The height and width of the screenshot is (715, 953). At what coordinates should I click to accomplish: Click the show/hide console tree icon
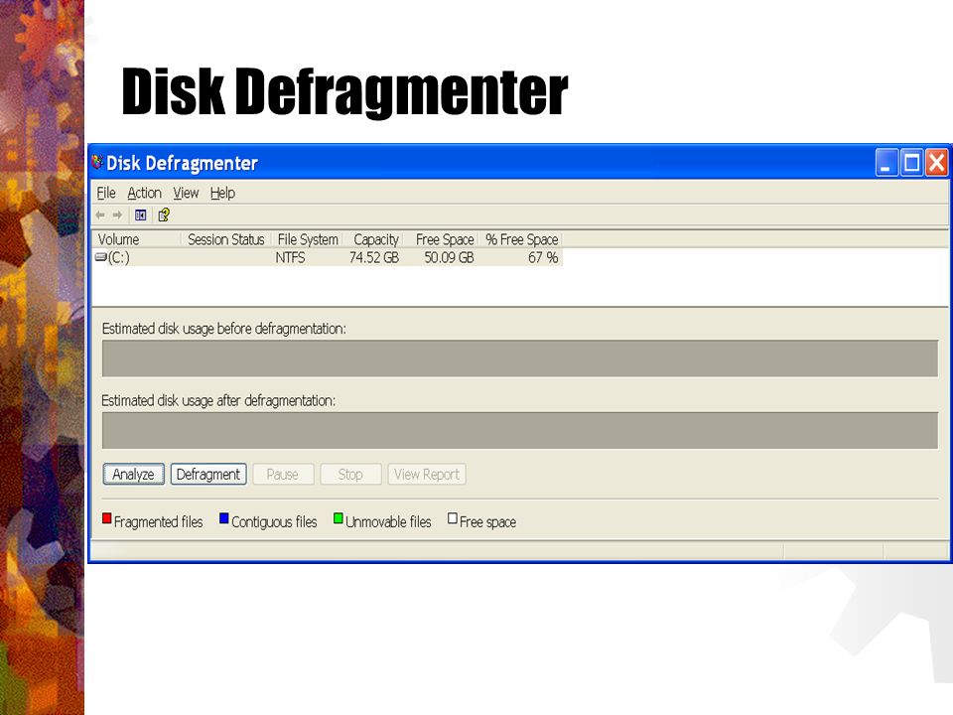coord(140,215)
